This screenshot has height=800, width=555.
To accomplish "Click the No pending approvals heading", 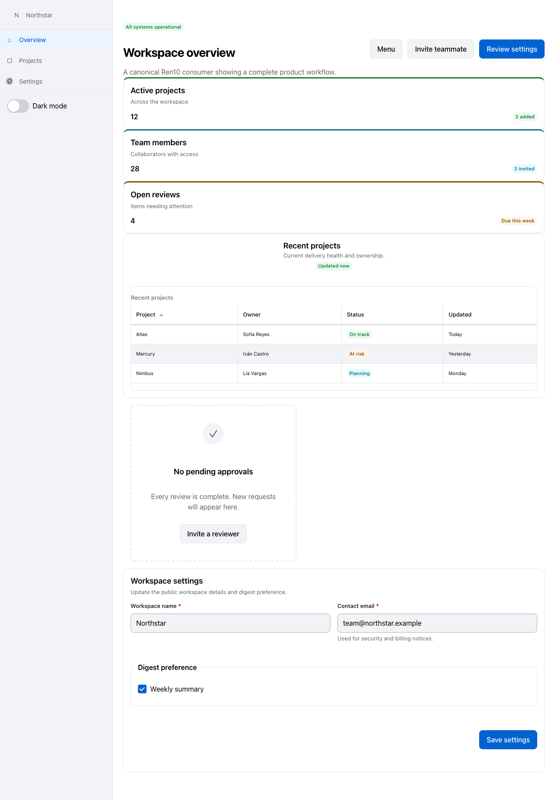I will (x=213, y=472).
